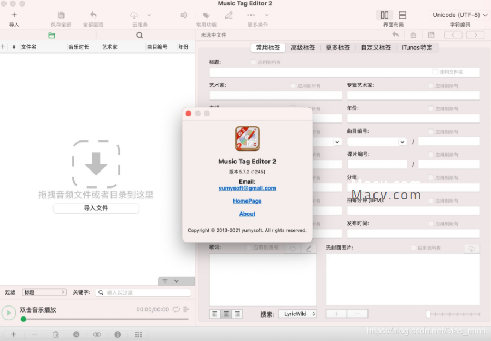
Task: Click the search magnifier in file panel
Action: click(139, 36)
